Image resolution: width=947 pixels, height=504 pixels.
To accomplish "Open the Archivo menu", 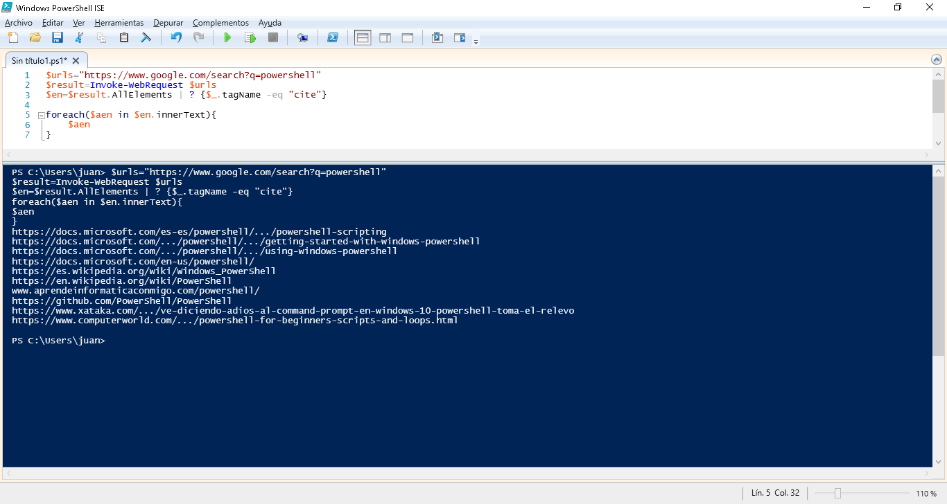I will tap(19, 23).
